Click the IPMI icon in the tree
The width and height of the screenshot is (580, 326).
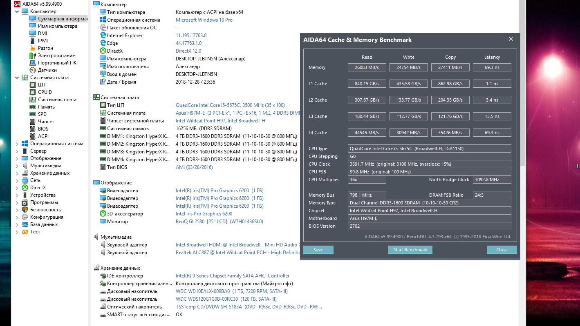pyautogui.click(x=33, y=41)
